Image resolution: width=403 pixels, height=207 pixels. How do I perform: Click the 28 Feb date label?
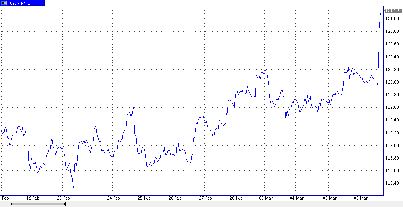coord(236,198)
